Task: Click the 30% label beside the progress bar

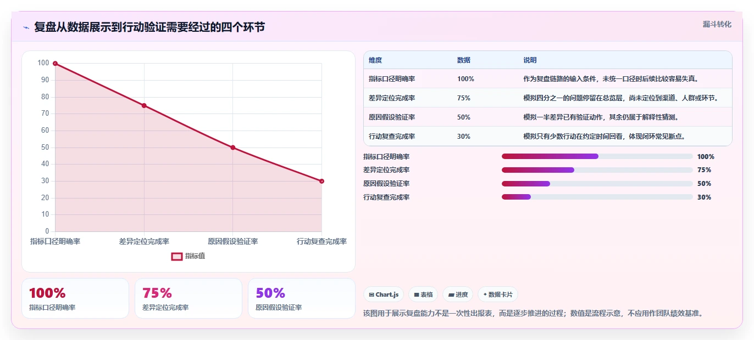Action: click(704, 197)
